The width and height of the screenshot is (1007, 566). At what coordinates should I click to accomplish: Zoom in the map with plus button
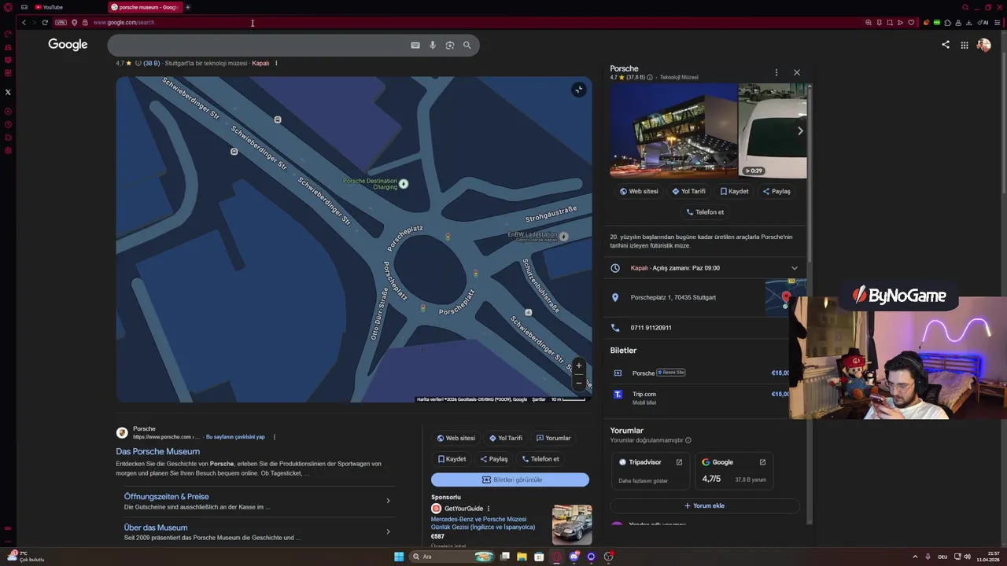point(578,366)
